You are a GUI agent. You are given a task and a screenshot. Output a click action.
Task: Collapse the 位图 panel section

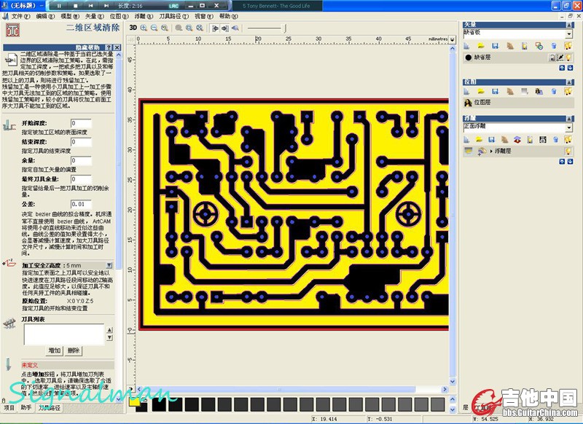[570, 82]
